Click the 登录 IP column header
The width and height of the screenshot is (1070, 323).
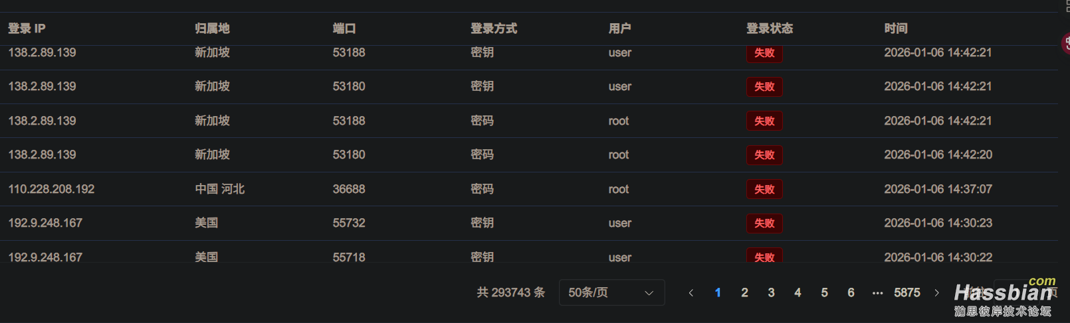click(x=27, y=29)
